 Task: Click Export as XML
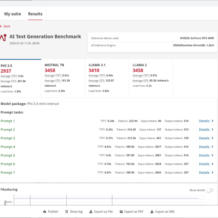coord(162,212)
